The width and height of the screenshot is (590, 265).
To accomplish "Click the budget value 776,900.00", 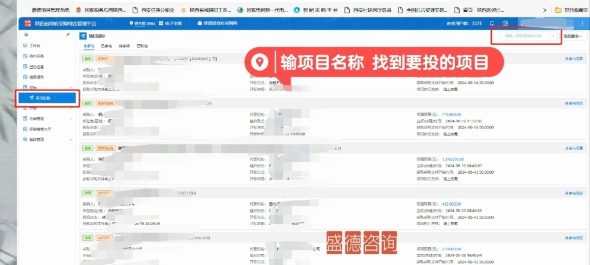I will point(451,114).
